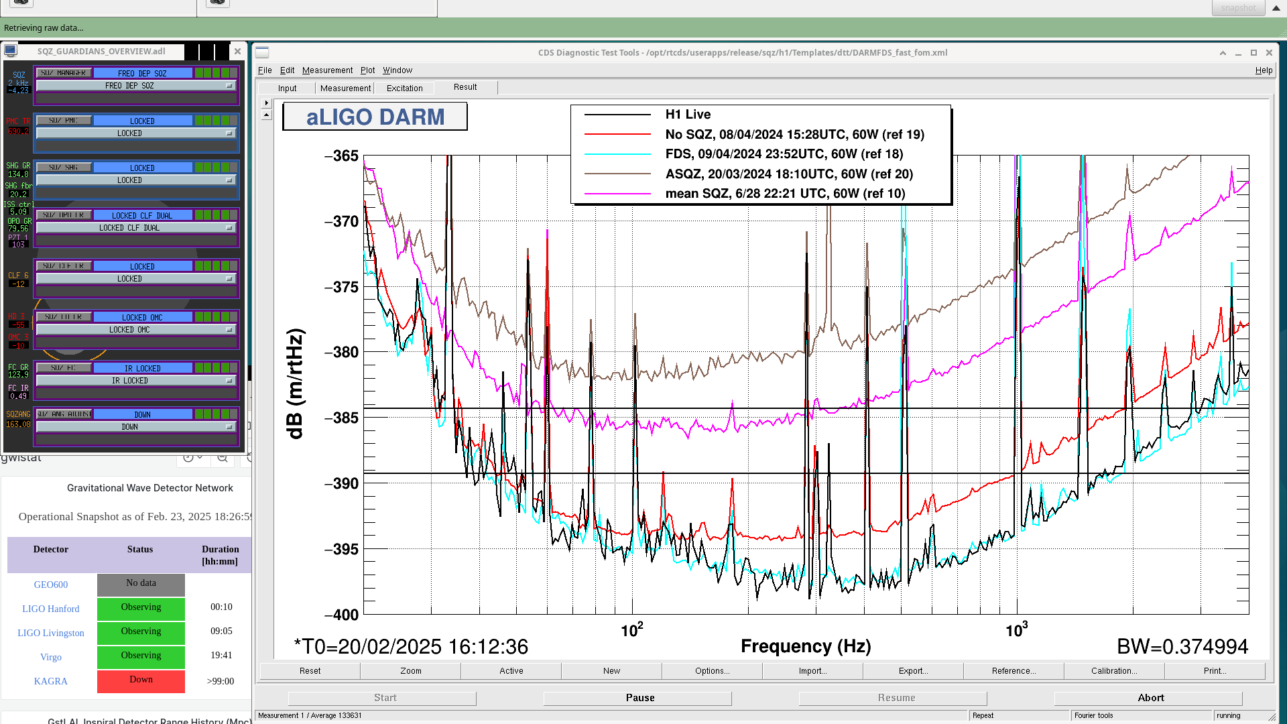Open the SQZ PMC guardian node button
Viewport: 1287px width, 724px height.
coord(64,121)
